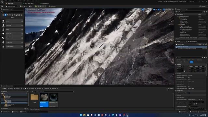
Task: Open the Select Mode dropdown
Action: coord(11,6)
